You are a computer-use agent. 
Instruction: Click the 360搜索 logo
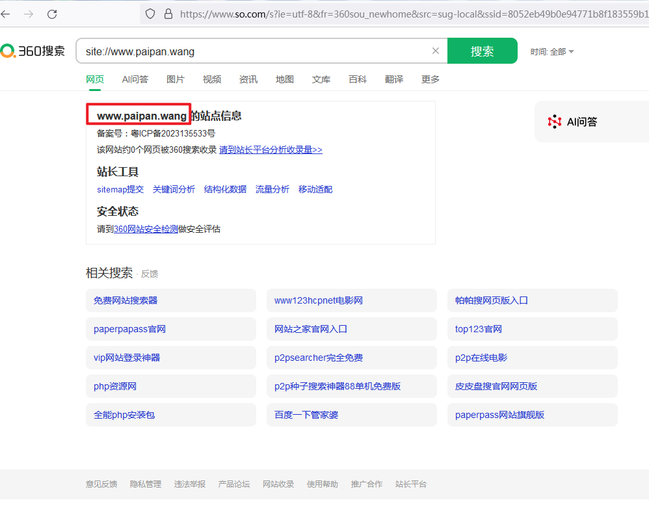(x=33, y=51)
